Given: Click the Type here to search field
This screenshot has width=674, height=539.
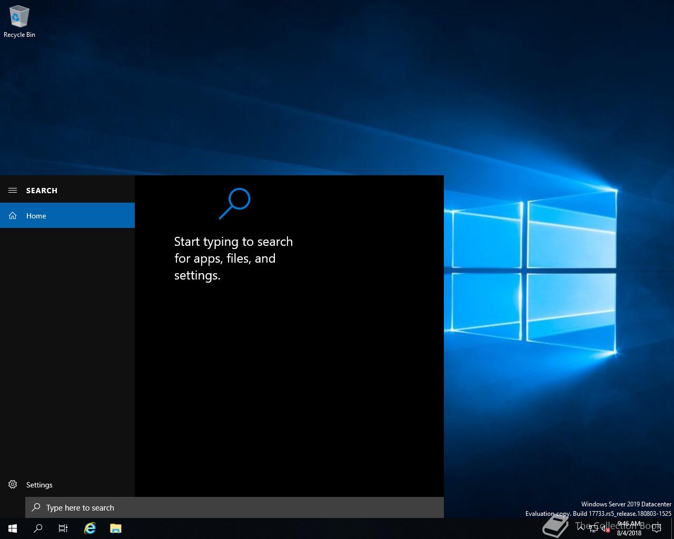Looking at the screenshot, I should point(234,507).
